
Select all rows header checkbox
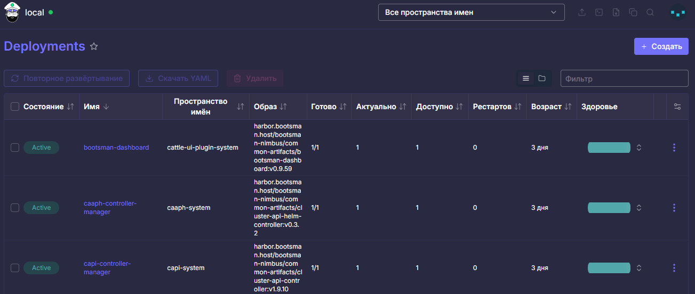pyautogui.click(x=15, y=107)
